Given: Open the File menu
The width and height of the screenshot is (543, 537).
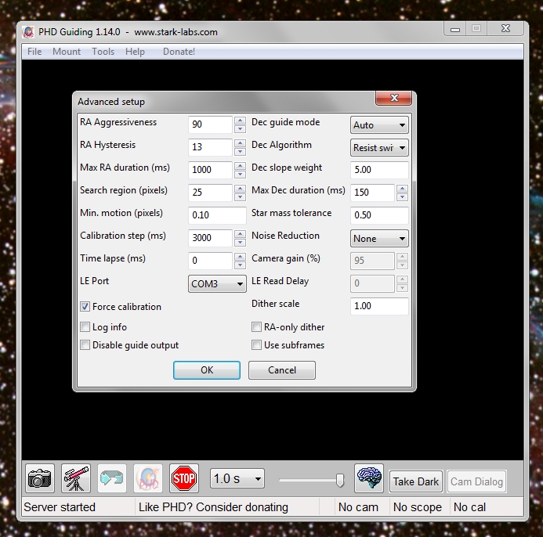Looking at the screenshot, I should (x=34, y=52).
